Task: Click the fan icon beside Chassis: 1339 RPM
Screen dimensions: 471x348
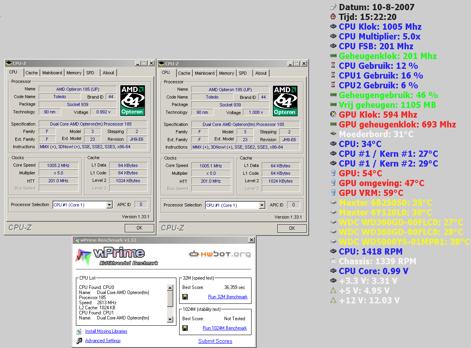Action: click(x=333, y=261)
